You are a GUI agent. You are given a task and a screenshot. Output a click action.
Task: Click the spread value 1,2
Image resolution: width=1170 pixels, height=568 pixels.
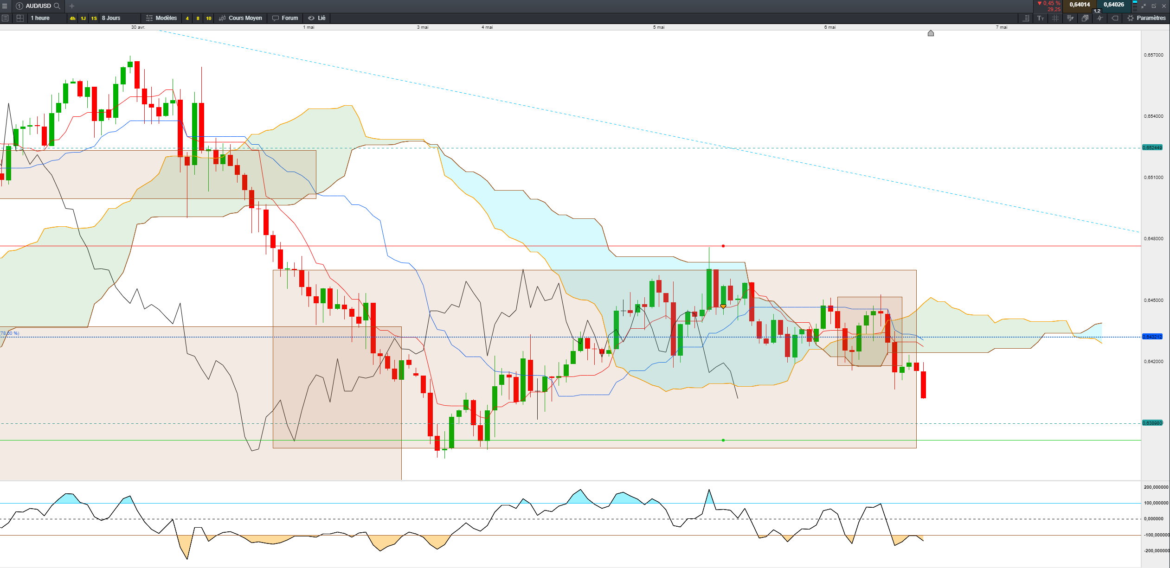point(1097,11)
